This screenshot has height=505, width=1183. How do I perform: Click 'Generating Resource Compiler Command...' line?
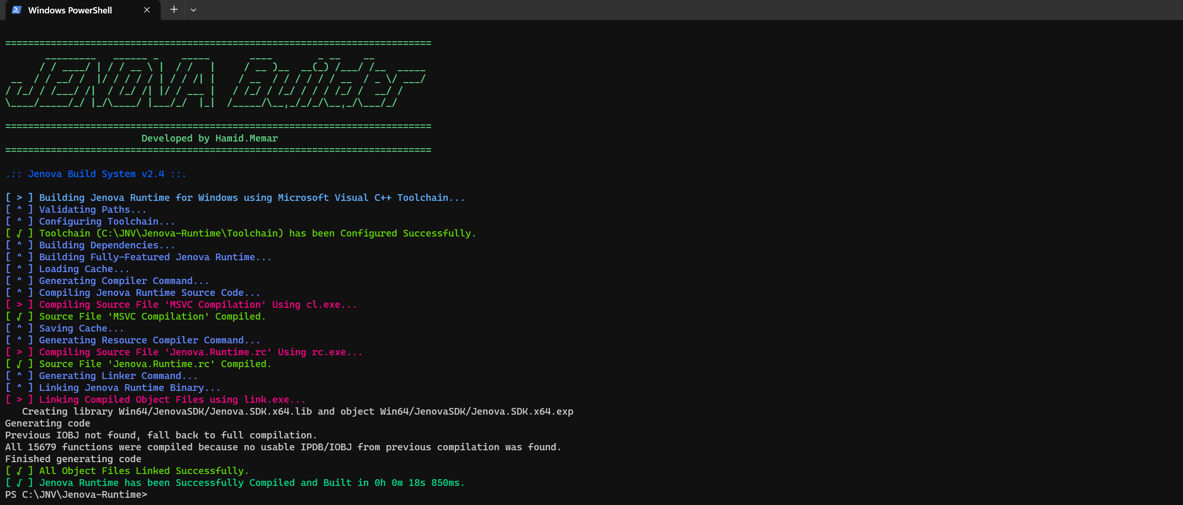coord(133,340)
